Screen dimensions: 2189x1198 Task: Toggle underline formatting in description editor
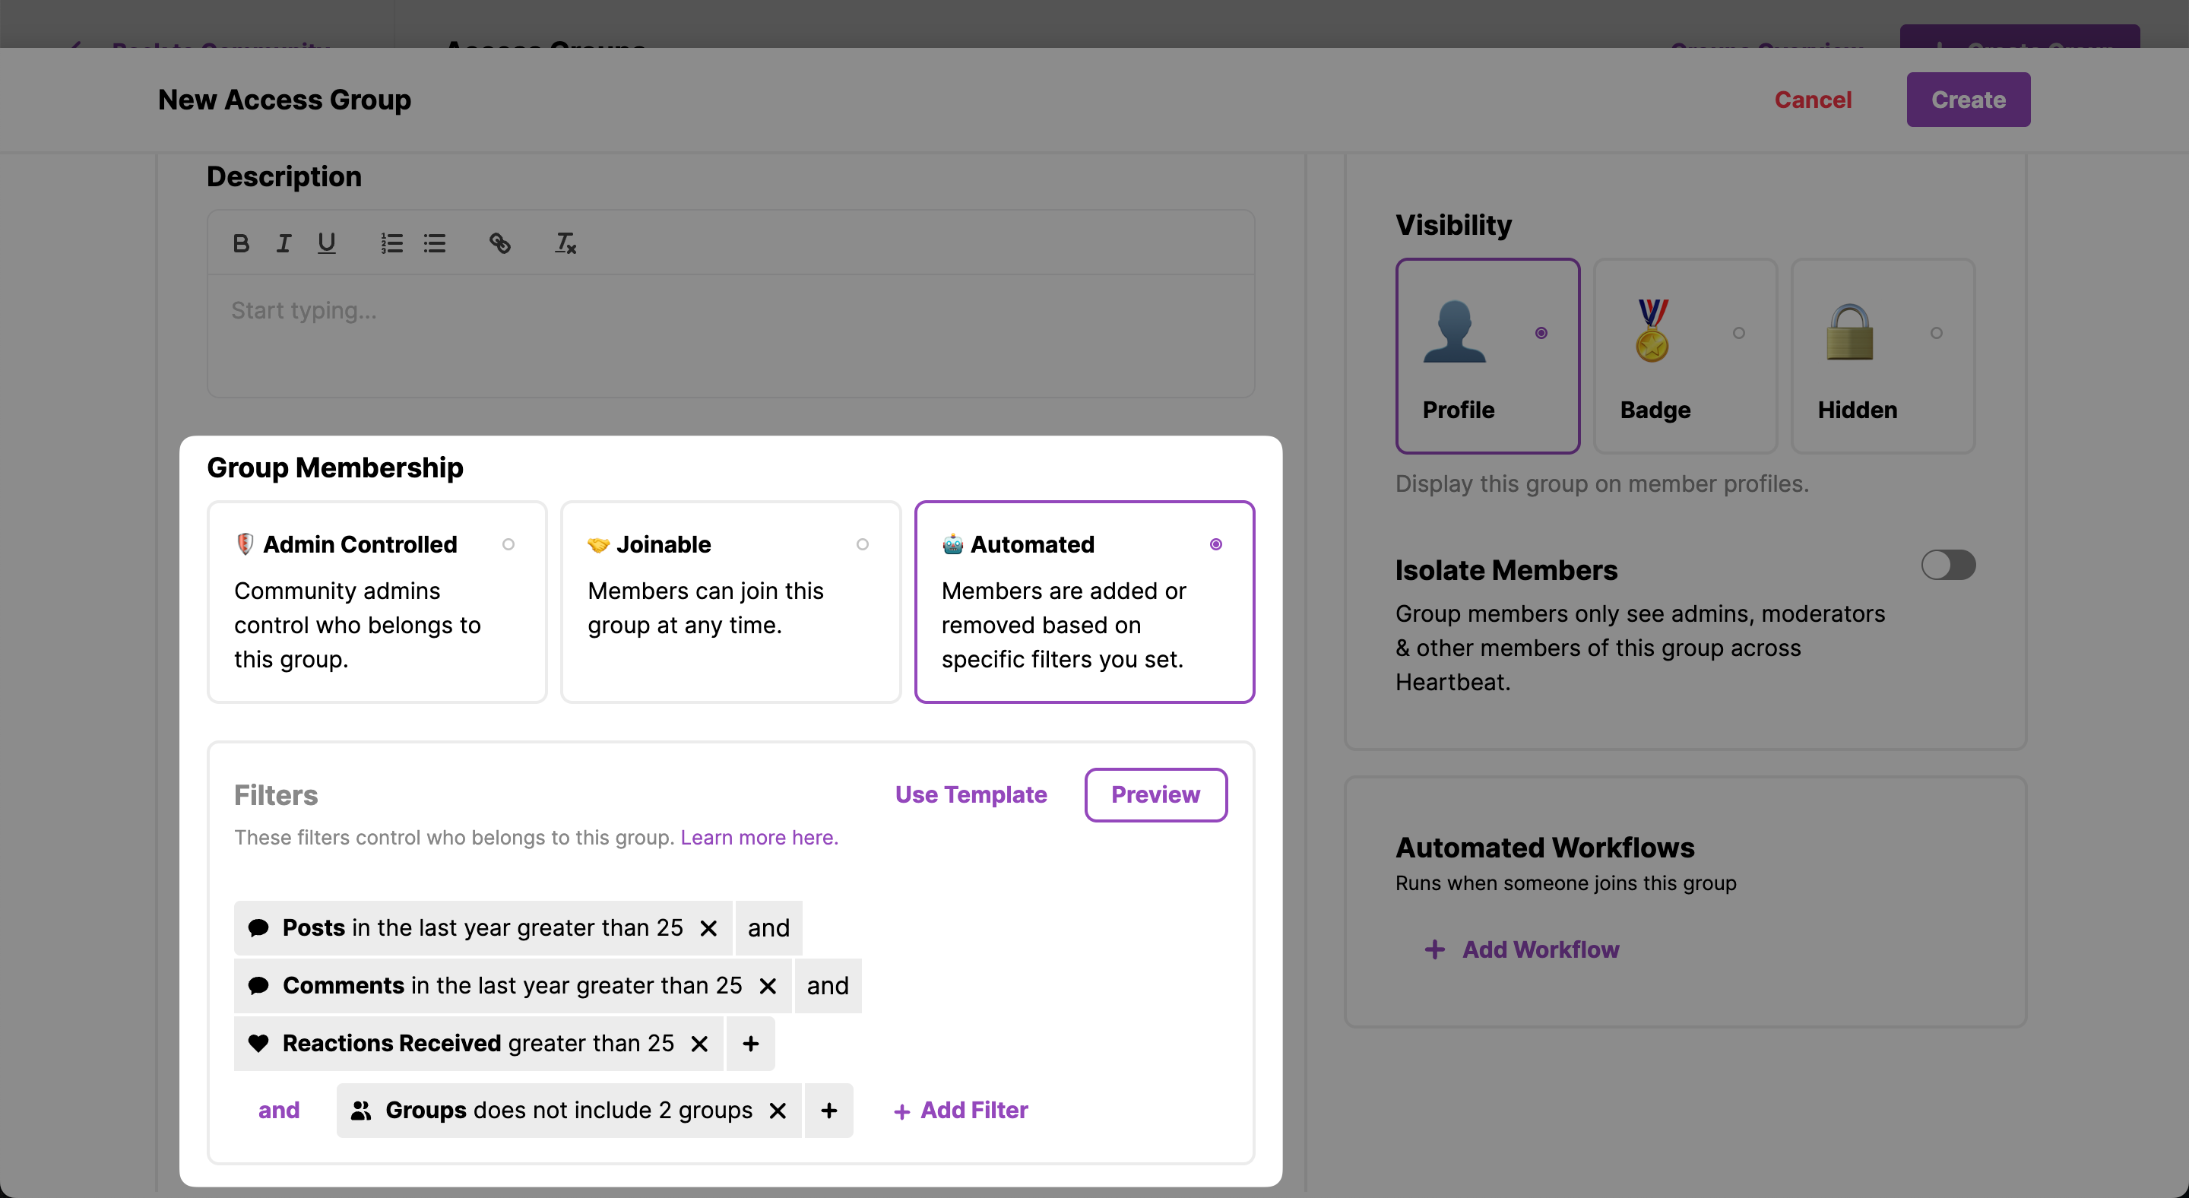tap(326, 244)
